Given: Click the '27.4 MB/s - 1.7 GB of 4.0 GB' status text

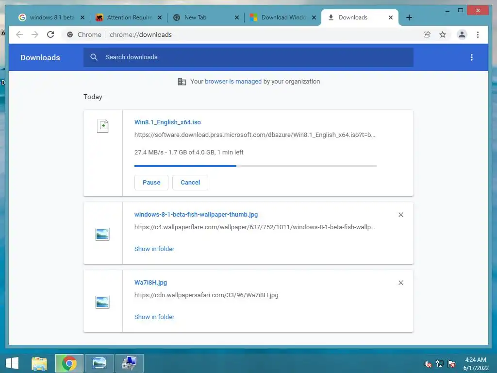Looking at the screenshot, I should pyautogui.click(x=189, y=152).
